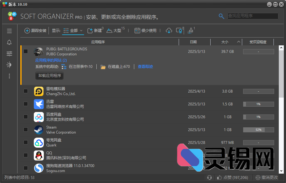Open more options via three-dots sidebar icon
This screenshot has width=286, height=183.
(9, 76)
